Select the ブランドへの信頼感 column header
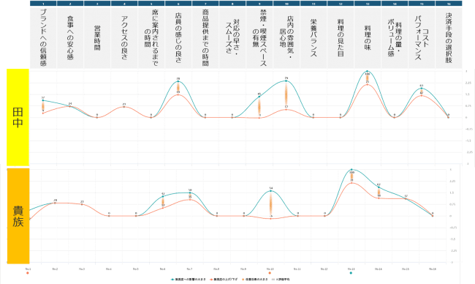 click(x=43, y=37)
